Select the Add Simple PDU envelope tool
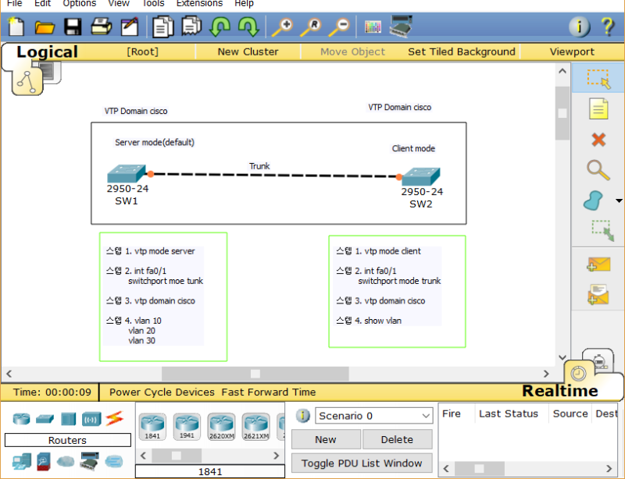Viewport: 625px width, 479px height. pos(598,264)
